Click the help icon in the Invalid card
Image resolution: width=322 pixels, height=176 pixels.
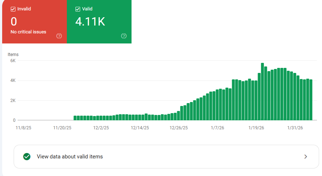[x=59, y=36]
